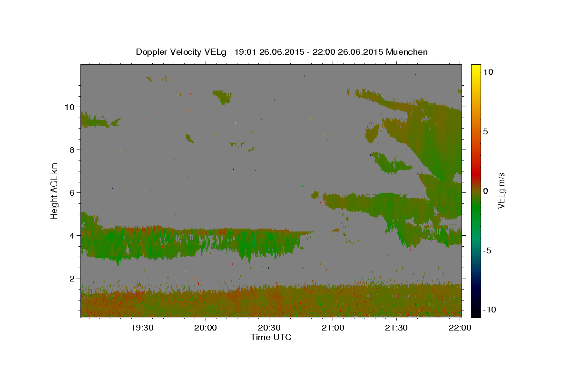Image resolution: width=571 pixels, height=381 pixels.
Task: Click the 'Height AGL km' axis title
Action: pos(55,190)
